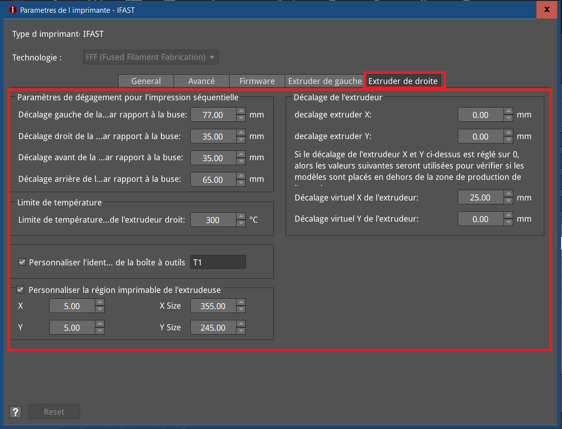Click the Y Size field 245.00

pyautogui.click(x=213, y=327)
